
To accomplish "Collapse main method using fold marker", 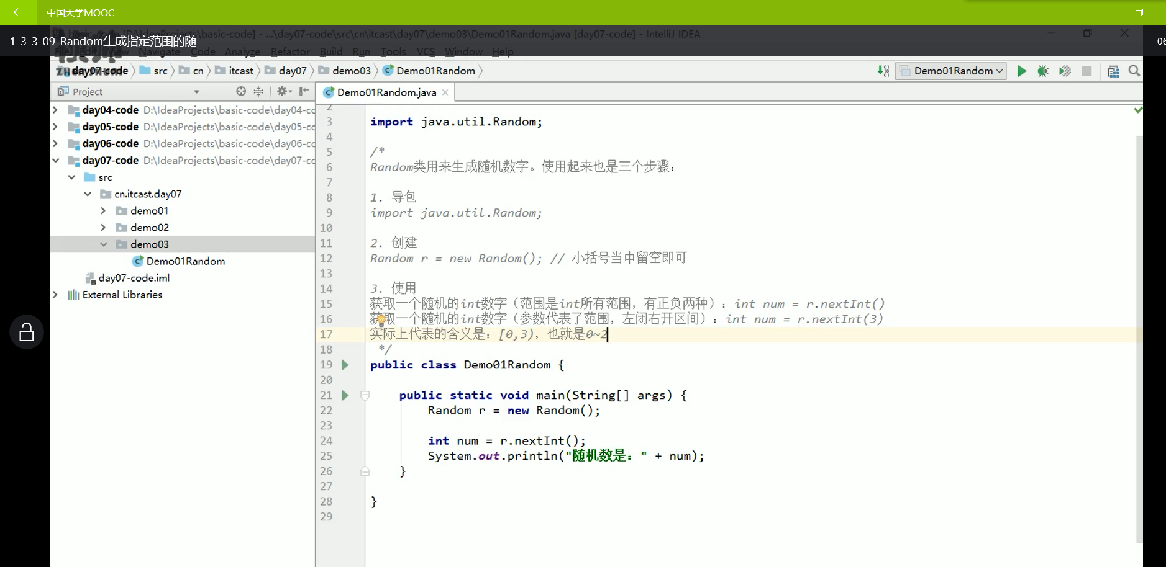I will tap(365, 395).
